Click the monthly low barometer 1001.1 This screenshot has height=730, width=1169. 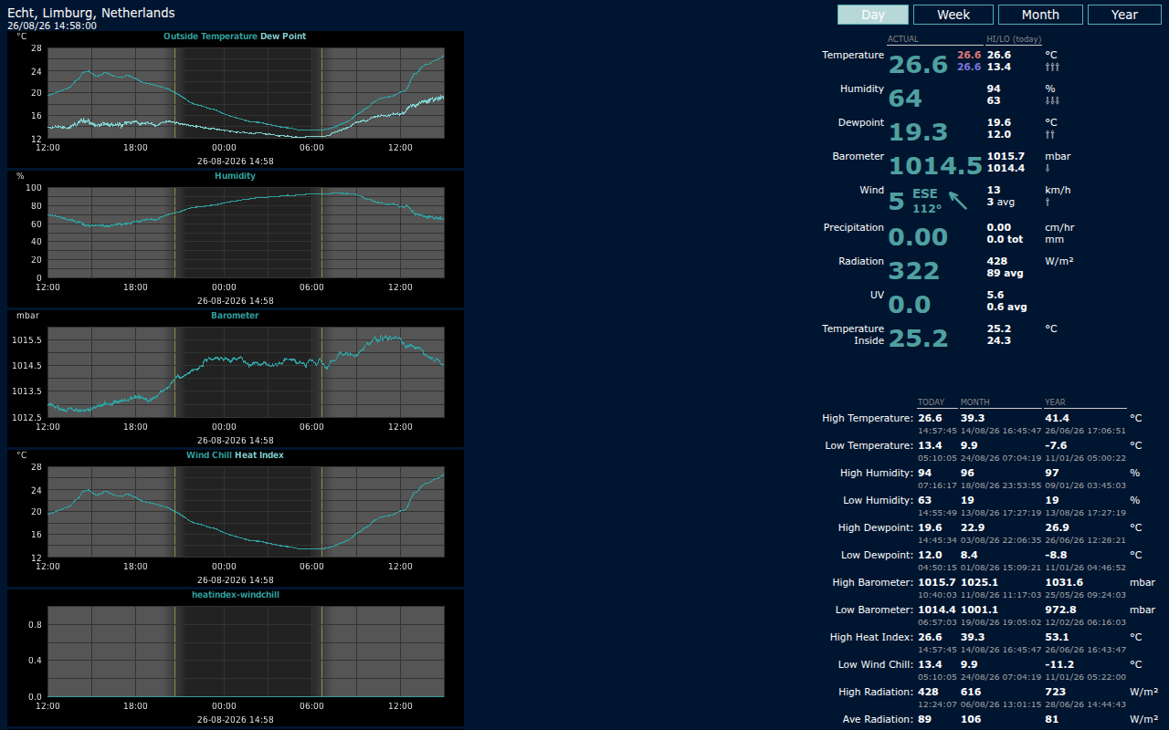click(x=979, y=610)
